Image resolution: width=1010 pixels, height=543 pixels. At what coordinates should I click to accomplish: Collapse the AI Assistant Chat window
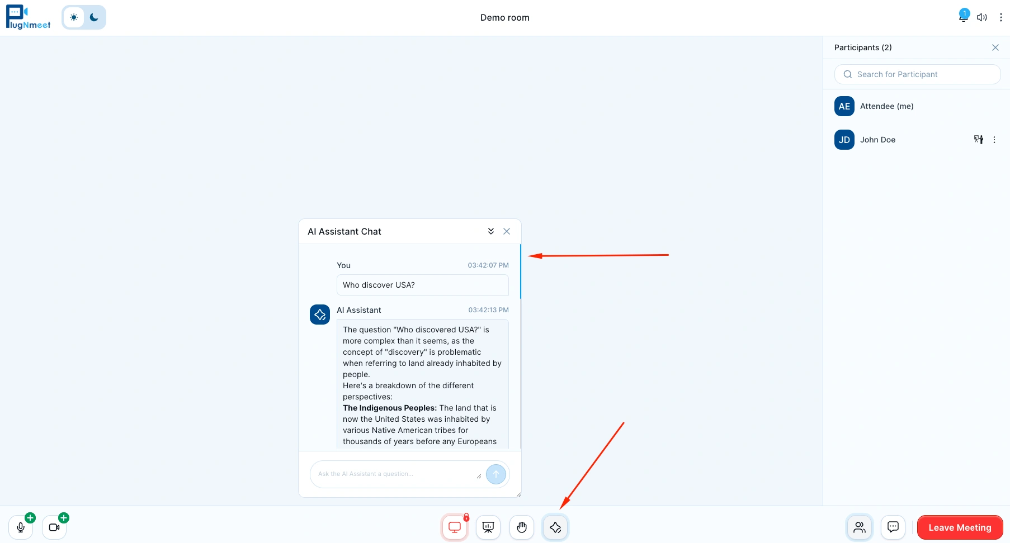pyautogui.click(x=490, y=231)
